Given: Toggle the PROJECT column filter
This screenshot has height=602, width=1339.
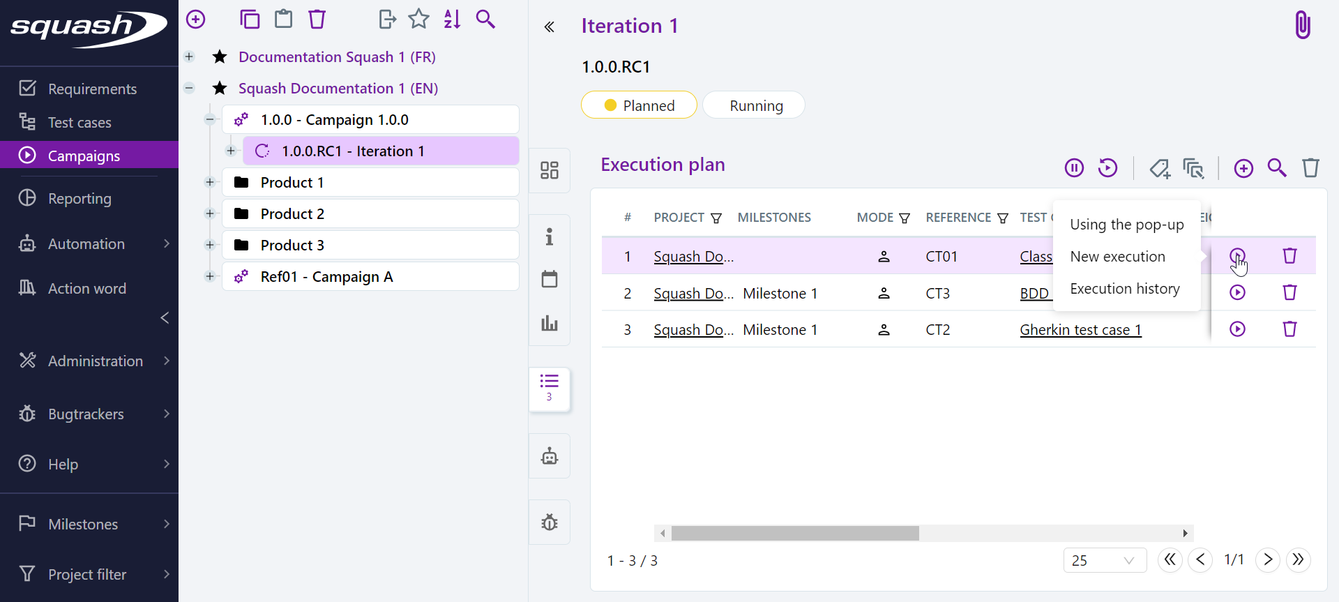Looking at the screenshot, I should tap(716, 218).
